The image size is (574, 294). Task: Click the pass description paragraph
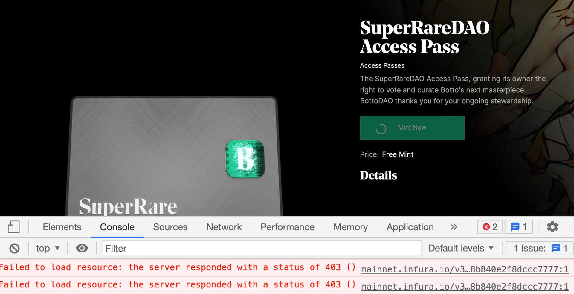coord(453,90)
